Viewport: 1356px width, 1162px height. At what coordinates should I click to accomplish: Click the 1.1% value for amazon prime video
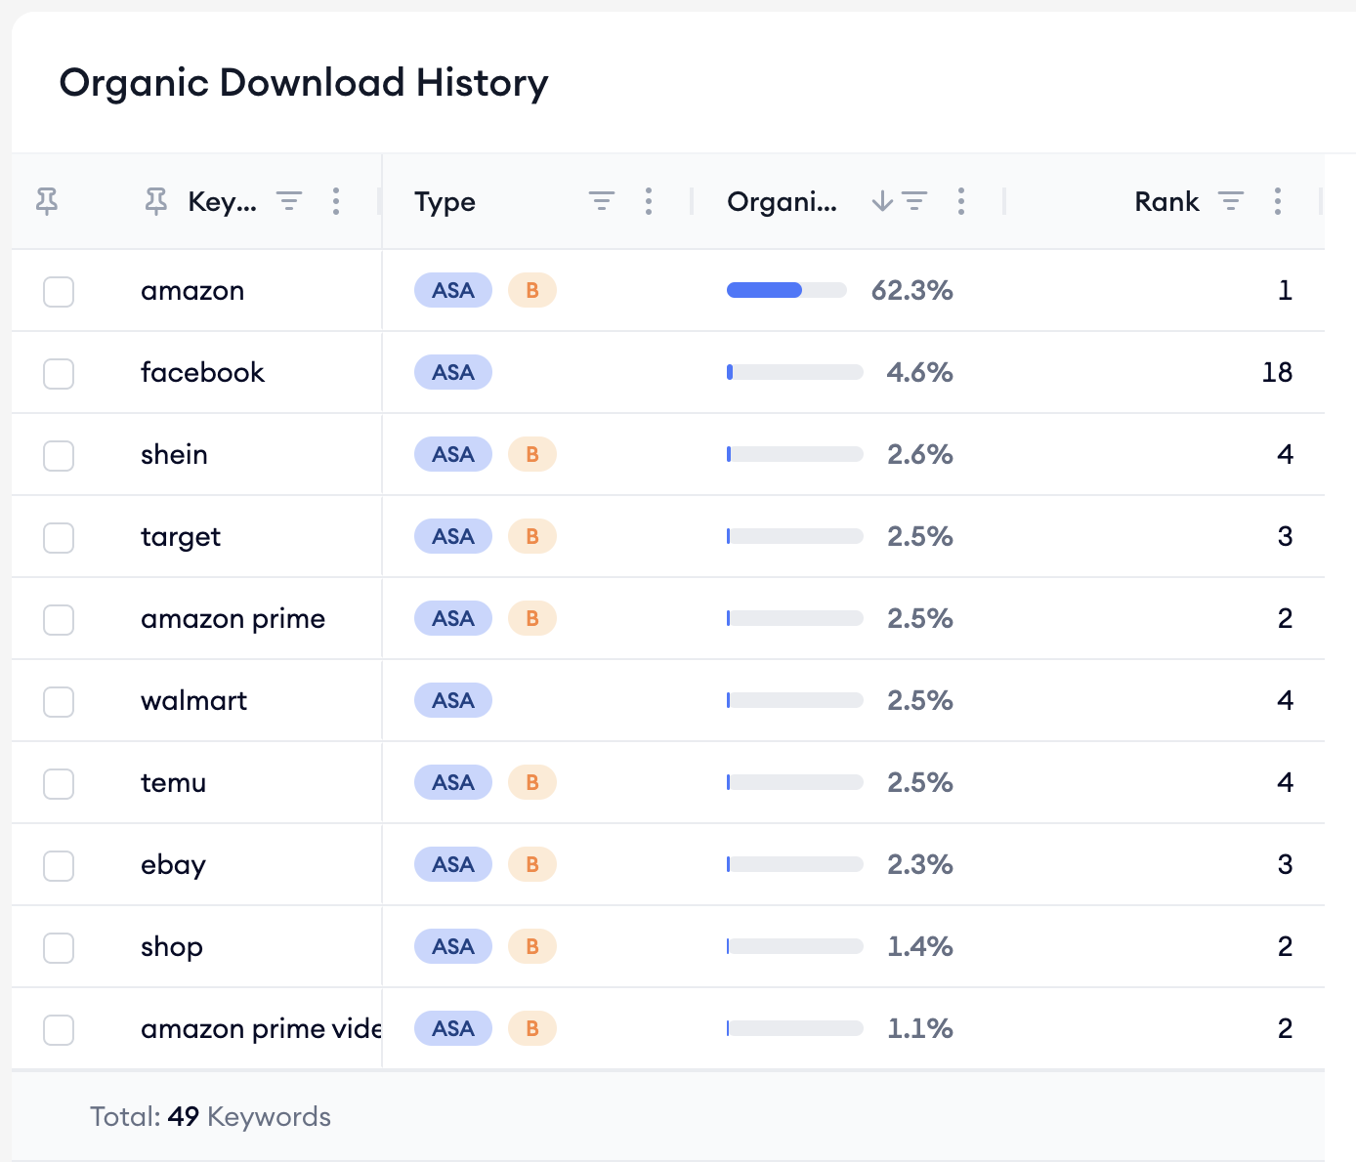pyautogui.click(x=920, y=1028)
